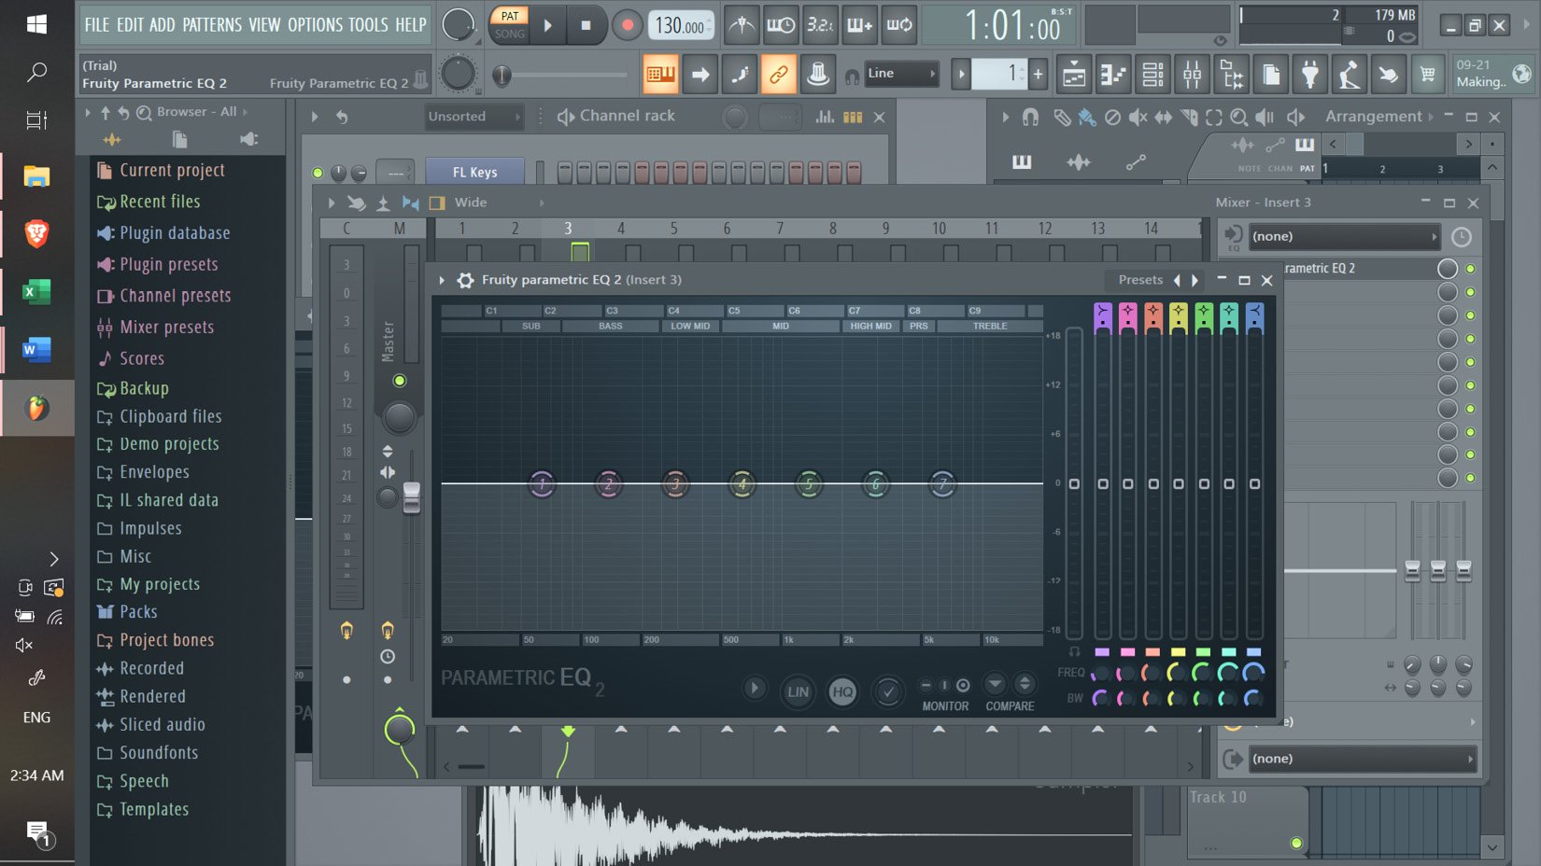Click pattern number selector field
This screenshot has width=1541, height=866.
pos(999,74)
